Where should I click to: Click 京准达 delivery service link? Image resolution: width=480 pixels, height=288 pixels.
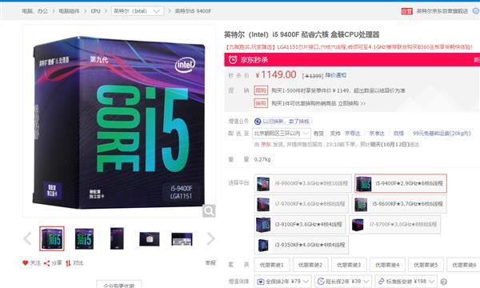coord(377,134)
